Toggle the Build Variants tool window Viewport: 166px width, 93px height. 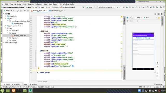click(x=1, y=68)
